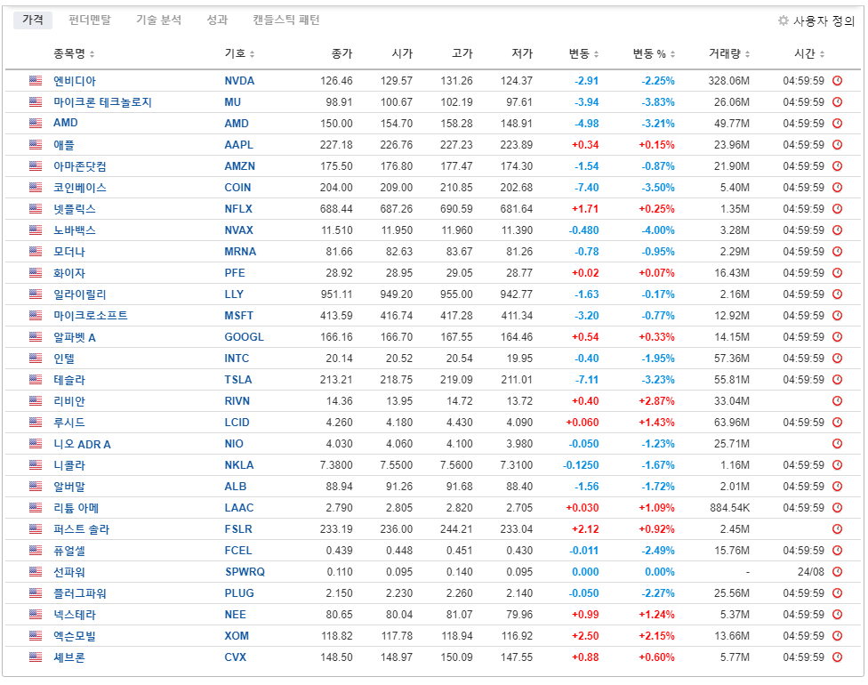Screen dimensions: 868x685
Task: Click the US flag icon beside 엑슨모빌
Action: [x=36, y=636]
